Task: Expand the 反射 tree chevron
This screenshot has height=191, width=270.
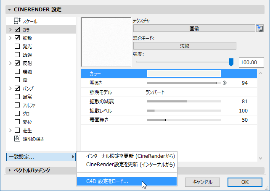Action: coord(11,63)
